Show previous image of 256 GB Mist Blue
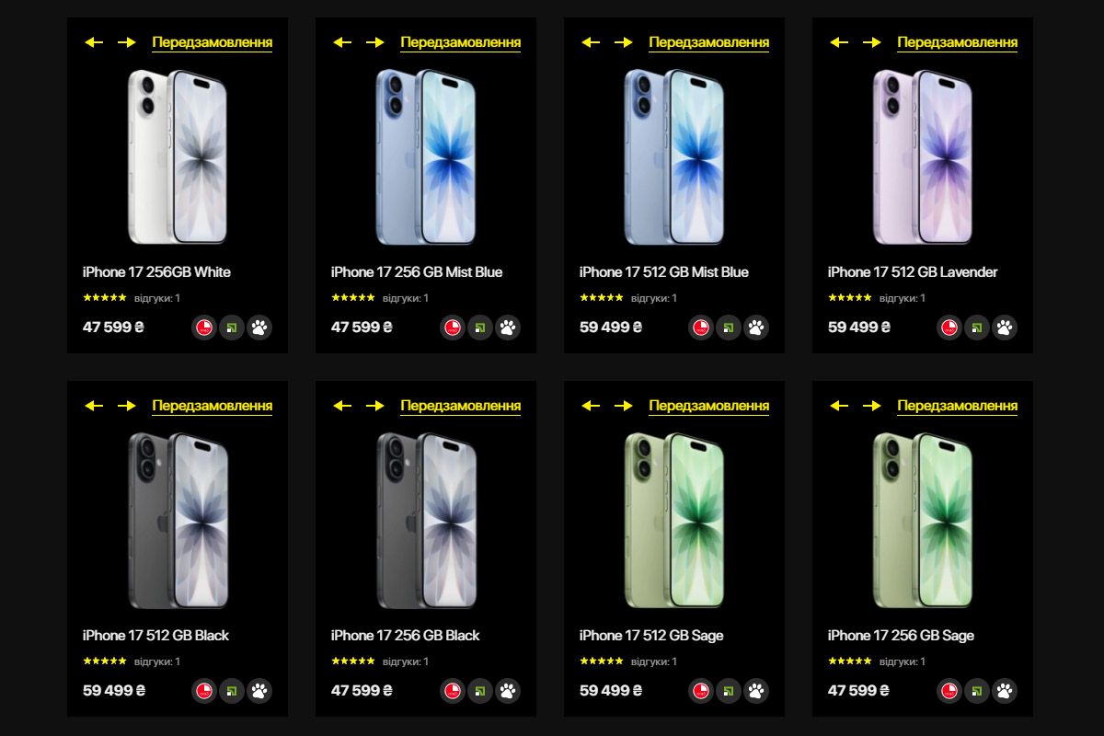This screenshot has height=736, width=1104. 342,42
